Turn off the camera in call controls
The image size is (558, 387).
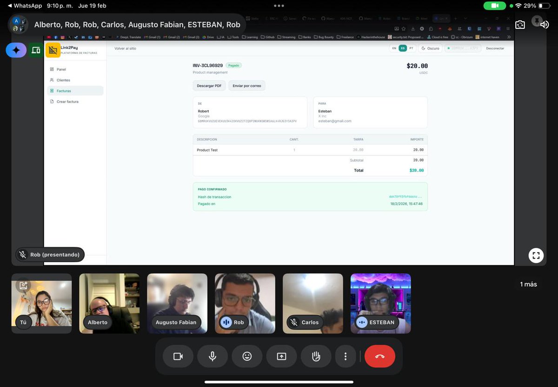pyautogui.click(x=178, y=356)
